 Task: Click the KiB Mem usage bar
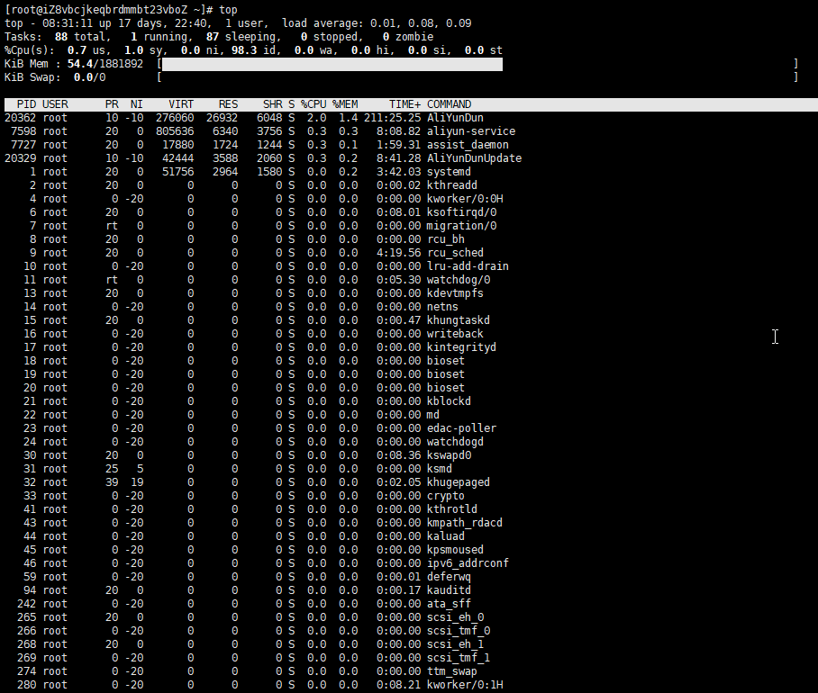[332, 64]
